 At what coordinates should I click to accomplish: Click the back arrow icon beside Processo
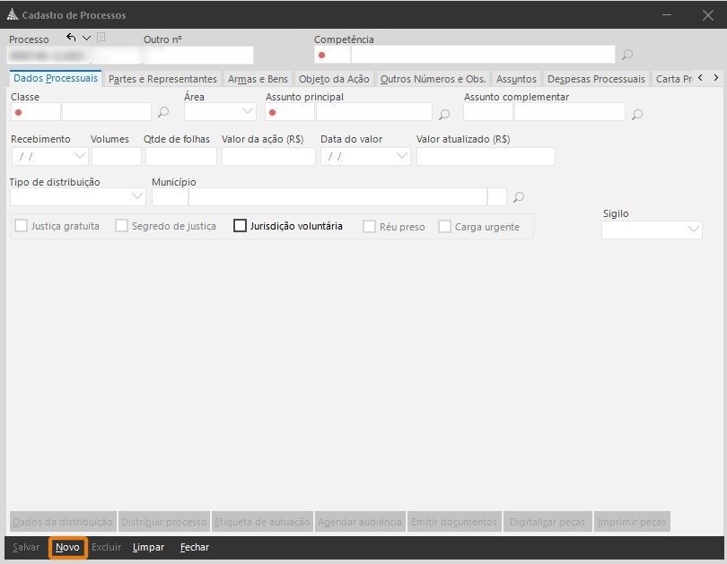[71, 38]
